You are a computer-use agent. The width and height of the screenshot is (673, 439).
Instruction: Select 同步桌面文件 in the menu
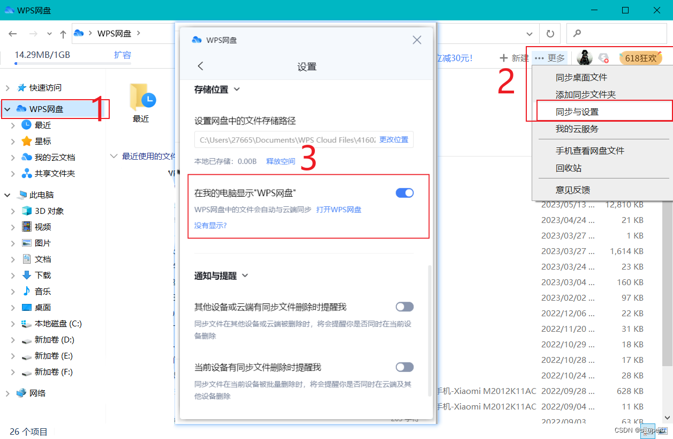pos(581,78)
